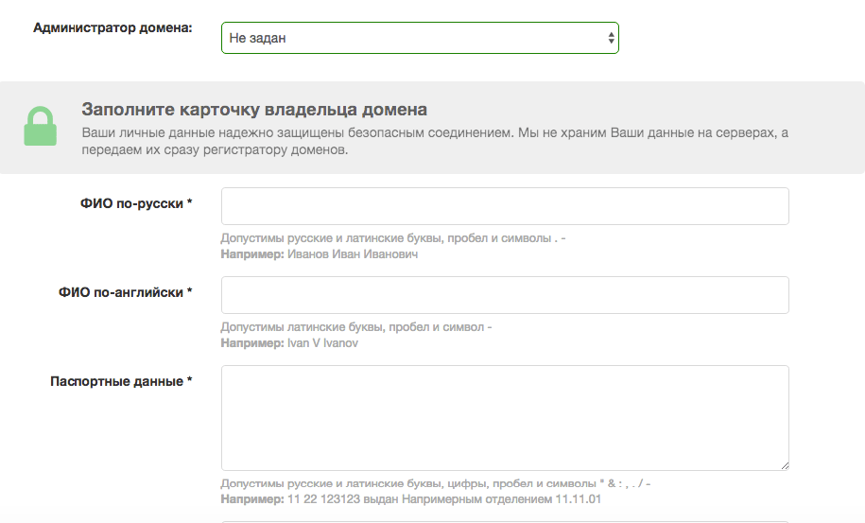Viewport: 865px width, 523px height.
Task: Click example text Ivan V Ivanov
Action: click(x=322, y=343)
